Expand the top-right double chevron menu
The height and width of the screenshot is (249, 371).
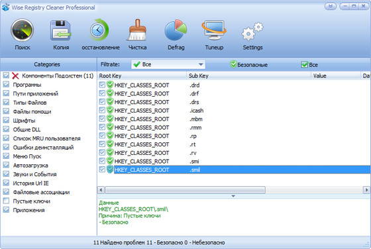[x=331, y=6]
